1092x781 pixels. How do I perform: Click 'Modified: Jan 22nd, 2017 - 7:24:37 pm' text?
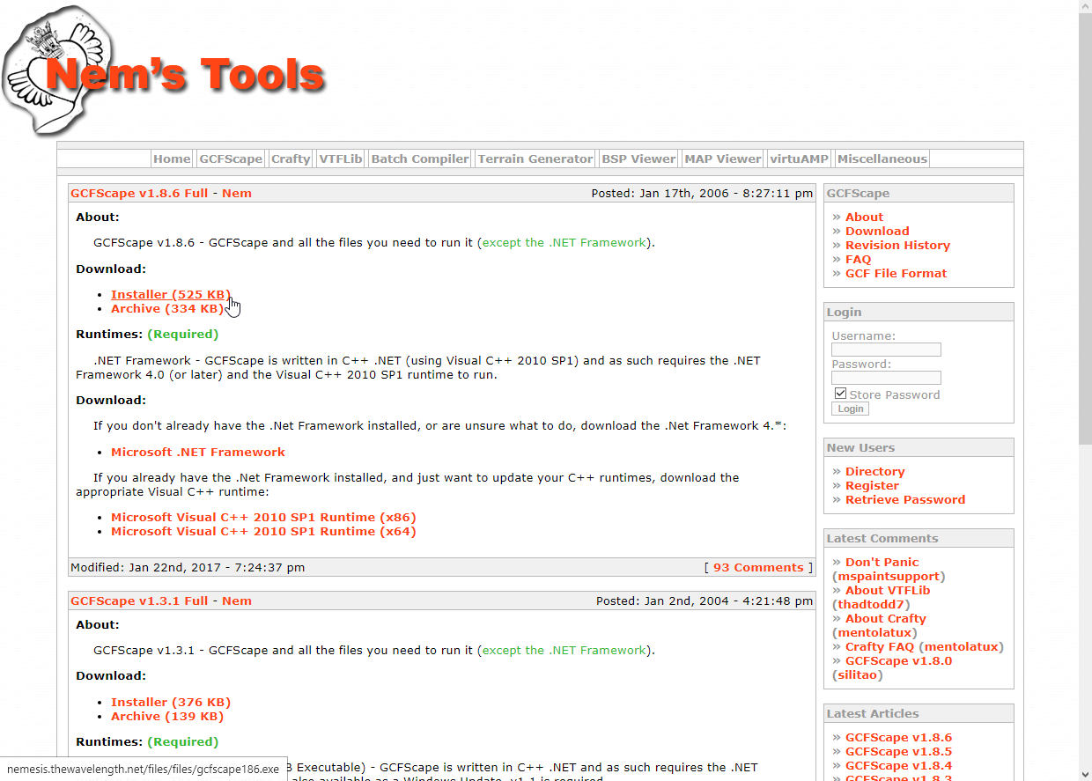pyautogui.click(x=188, y=567)
